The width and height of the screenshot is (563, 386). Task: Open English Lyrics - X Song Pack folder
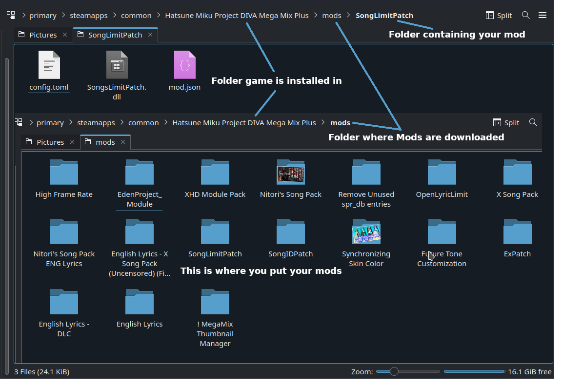tap(140, 232)
